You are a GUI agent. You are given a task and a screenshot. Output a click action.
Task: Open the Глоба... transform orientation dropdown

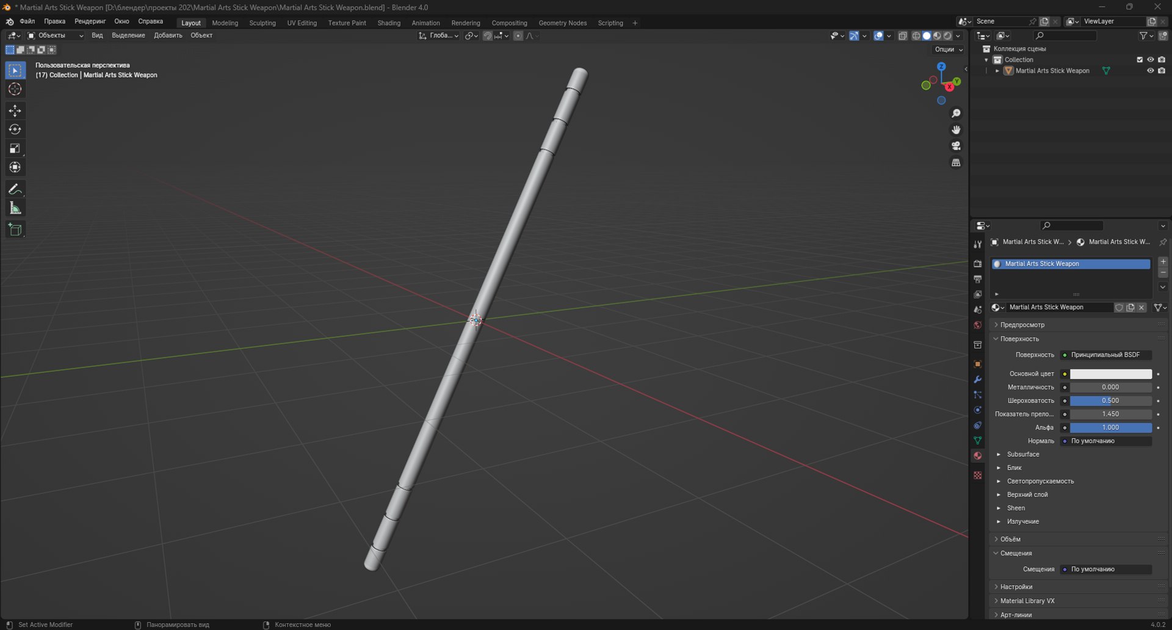438,36
